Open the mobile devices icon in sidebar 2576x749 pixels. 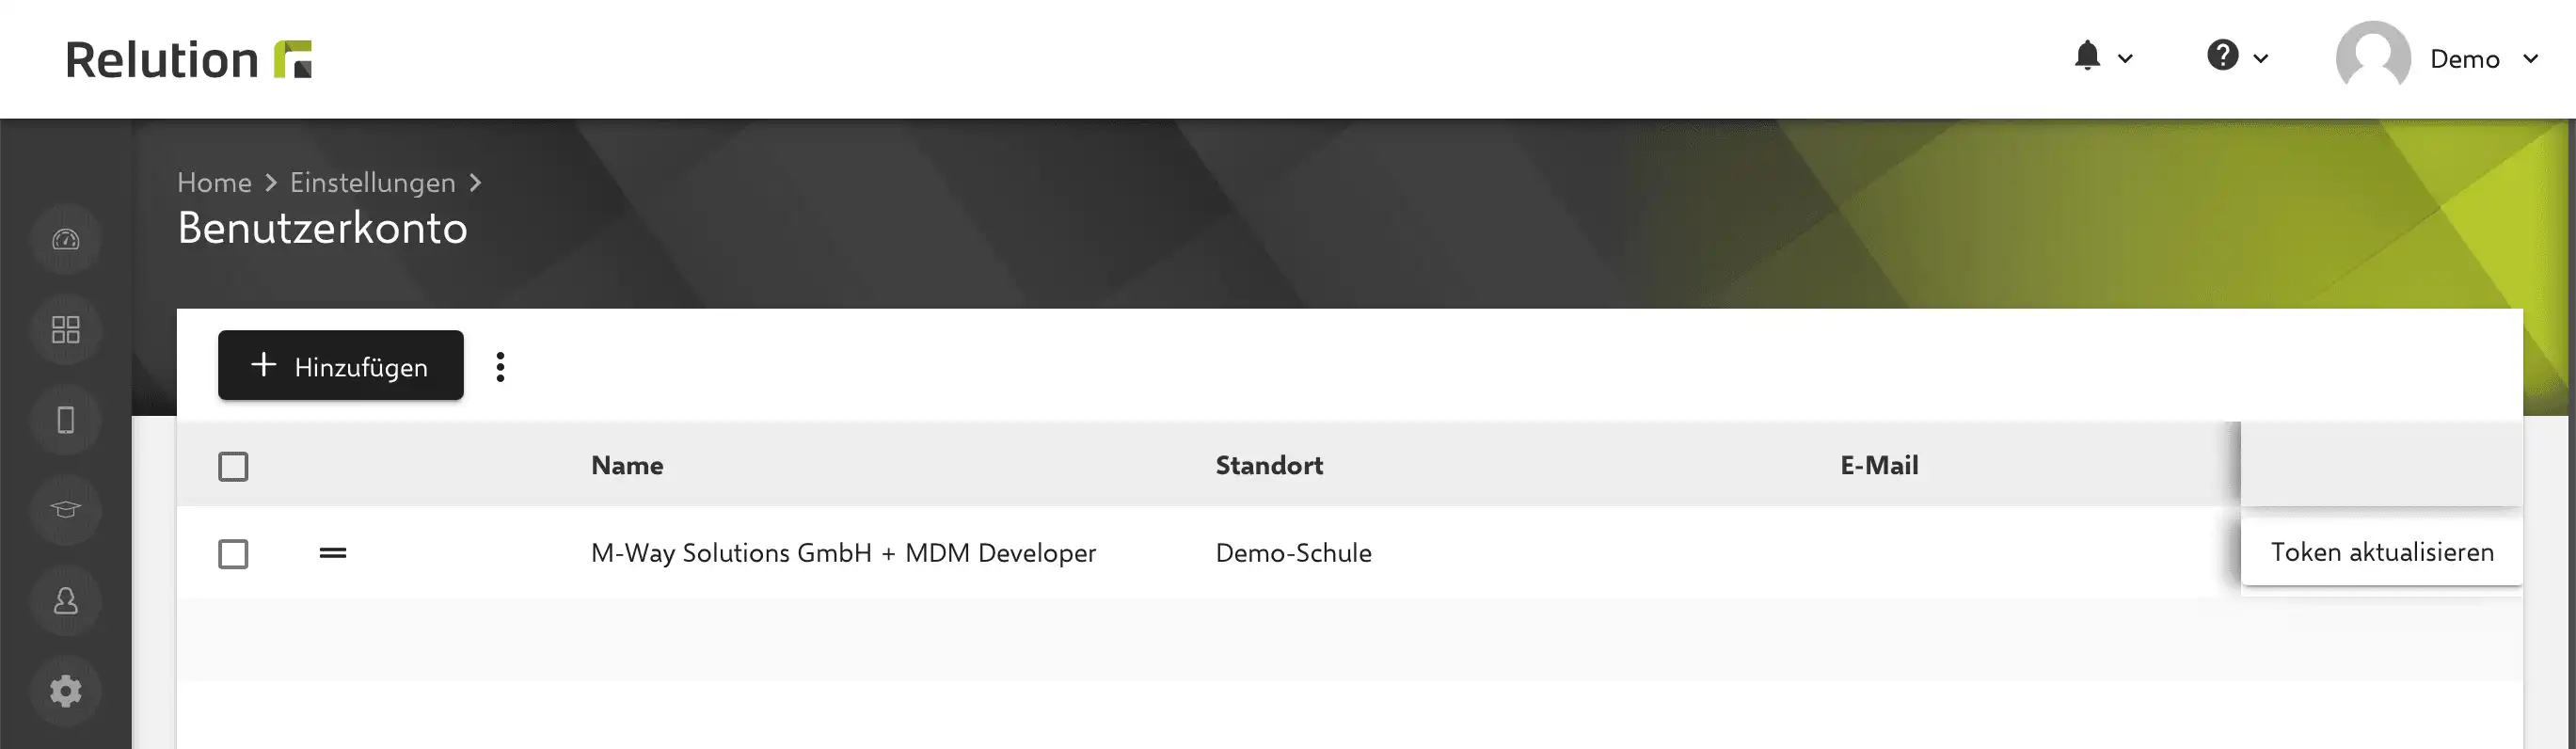[66, 420]
